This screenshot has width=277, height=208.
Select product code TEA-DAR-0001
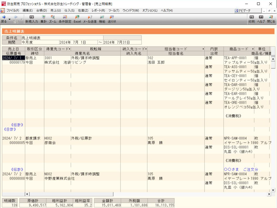(235, 85)
